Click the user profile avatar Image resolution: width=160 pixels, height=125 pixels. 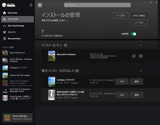tap(4, 5)
